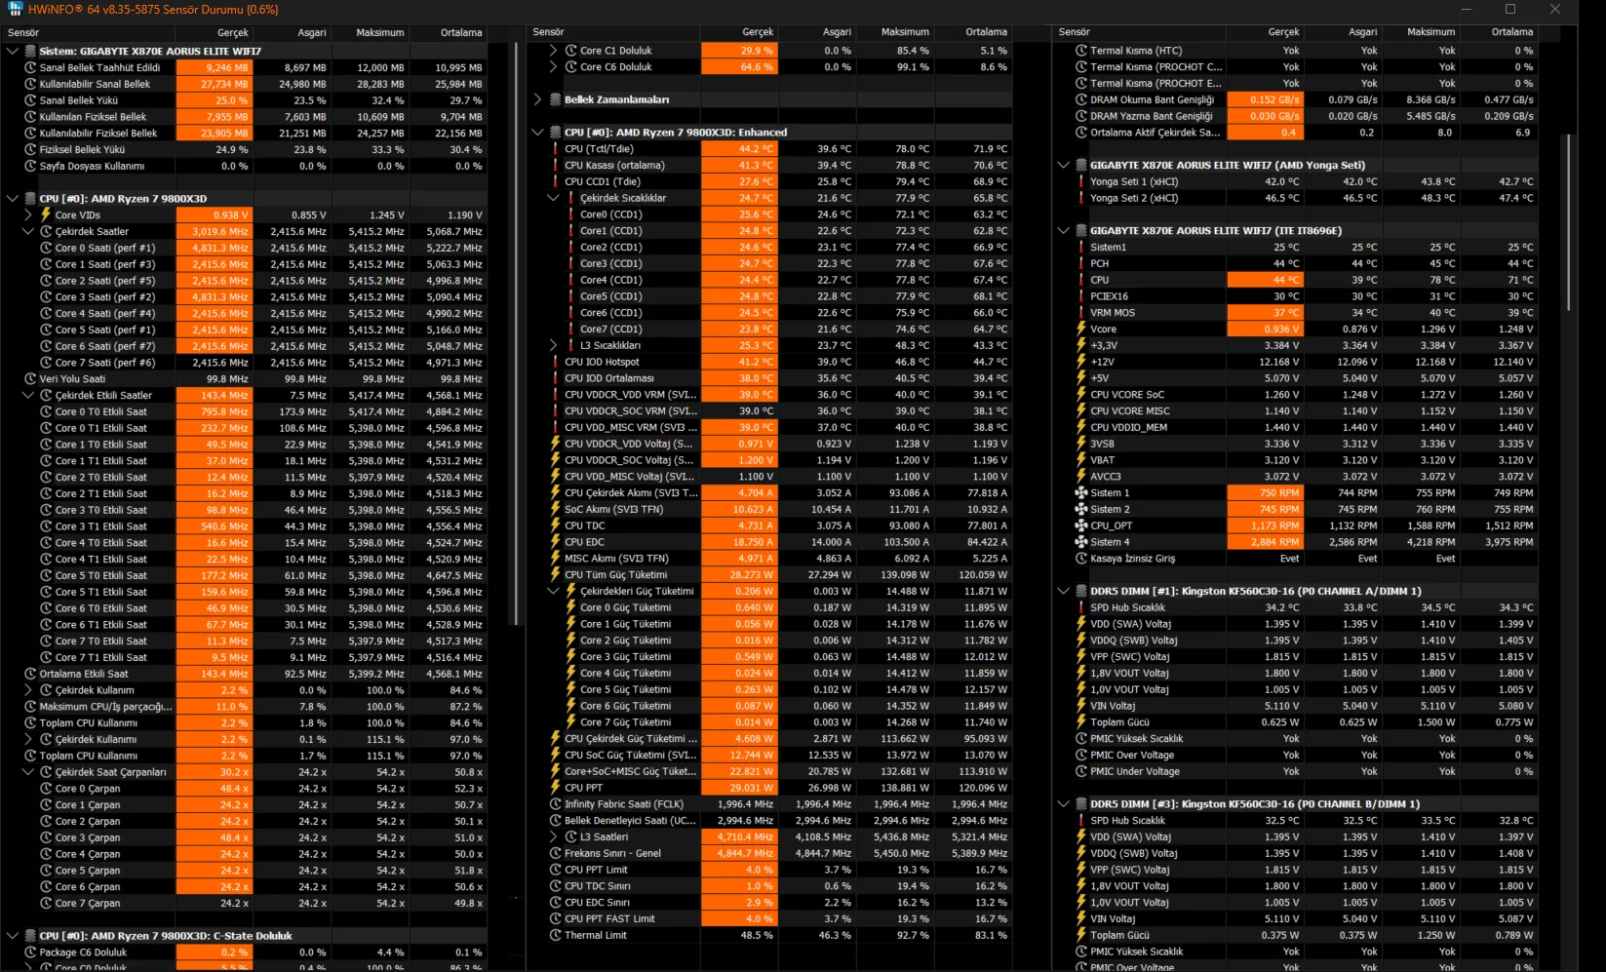Collapse the DDR5 DIMM [#3] Kingston group
The width and height of the screenshot is (1606, 972).
point(1064,804)
